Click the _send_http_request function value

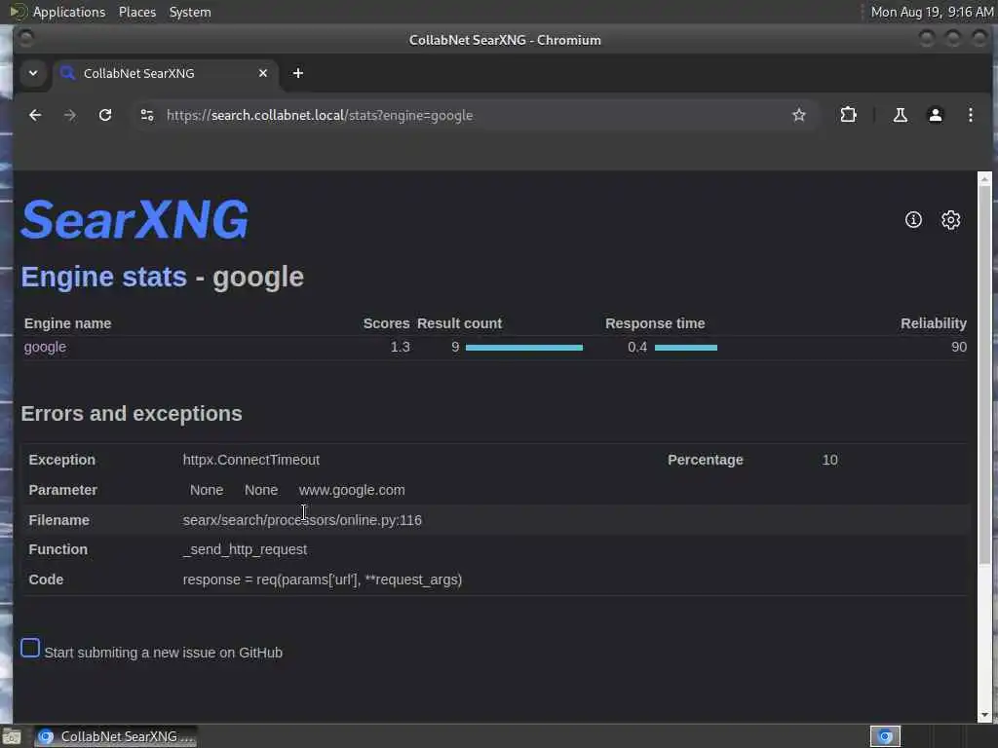tap(245, 549)
